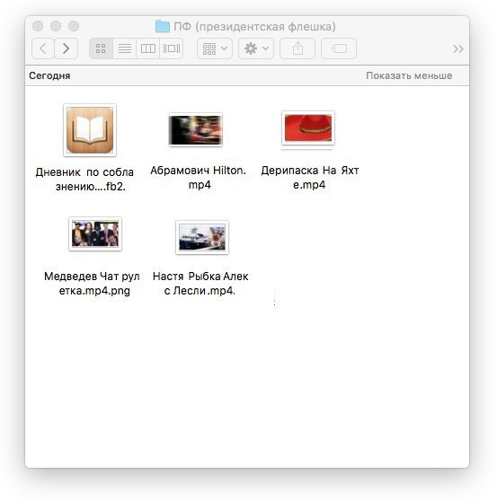Select the fb2 book icon

click(90, 130)
